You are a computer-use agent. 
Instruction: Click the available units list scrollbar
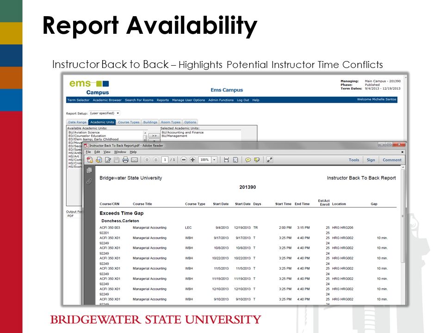pos(145,136)
